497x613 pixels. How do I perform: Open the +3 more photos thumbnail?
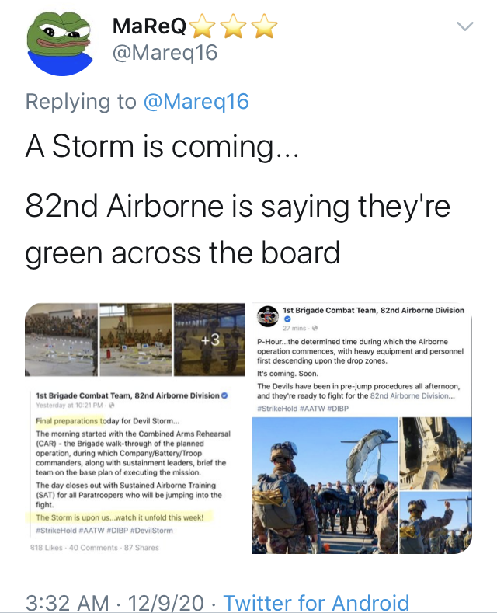[x=210, y=340]
